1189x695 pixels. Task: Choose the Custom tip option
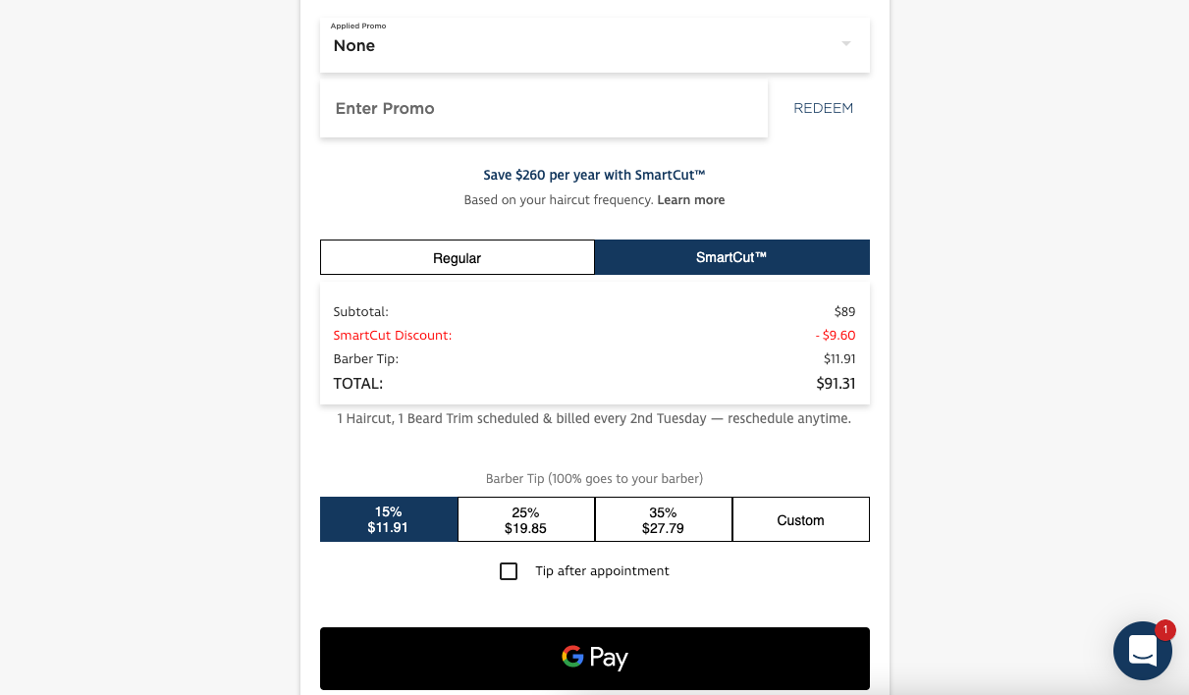click(801, 519)
